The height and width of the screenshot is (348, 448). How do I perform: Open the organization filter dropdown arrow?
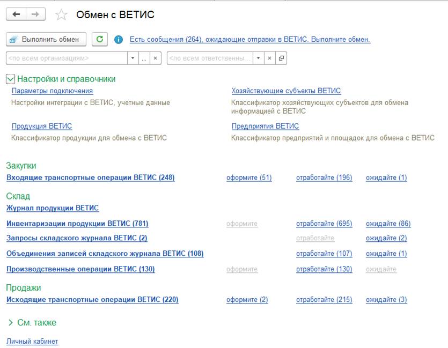pyautogui.click(x=133, y=58)
